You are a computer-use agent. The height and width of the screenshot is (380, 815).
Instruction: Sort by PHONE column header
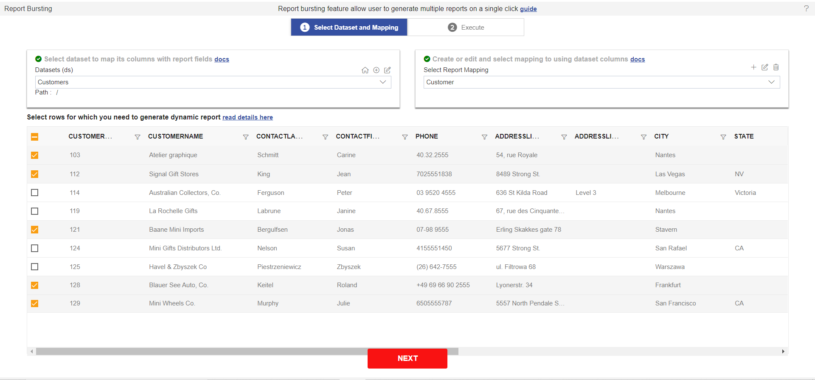click(427, 136)
